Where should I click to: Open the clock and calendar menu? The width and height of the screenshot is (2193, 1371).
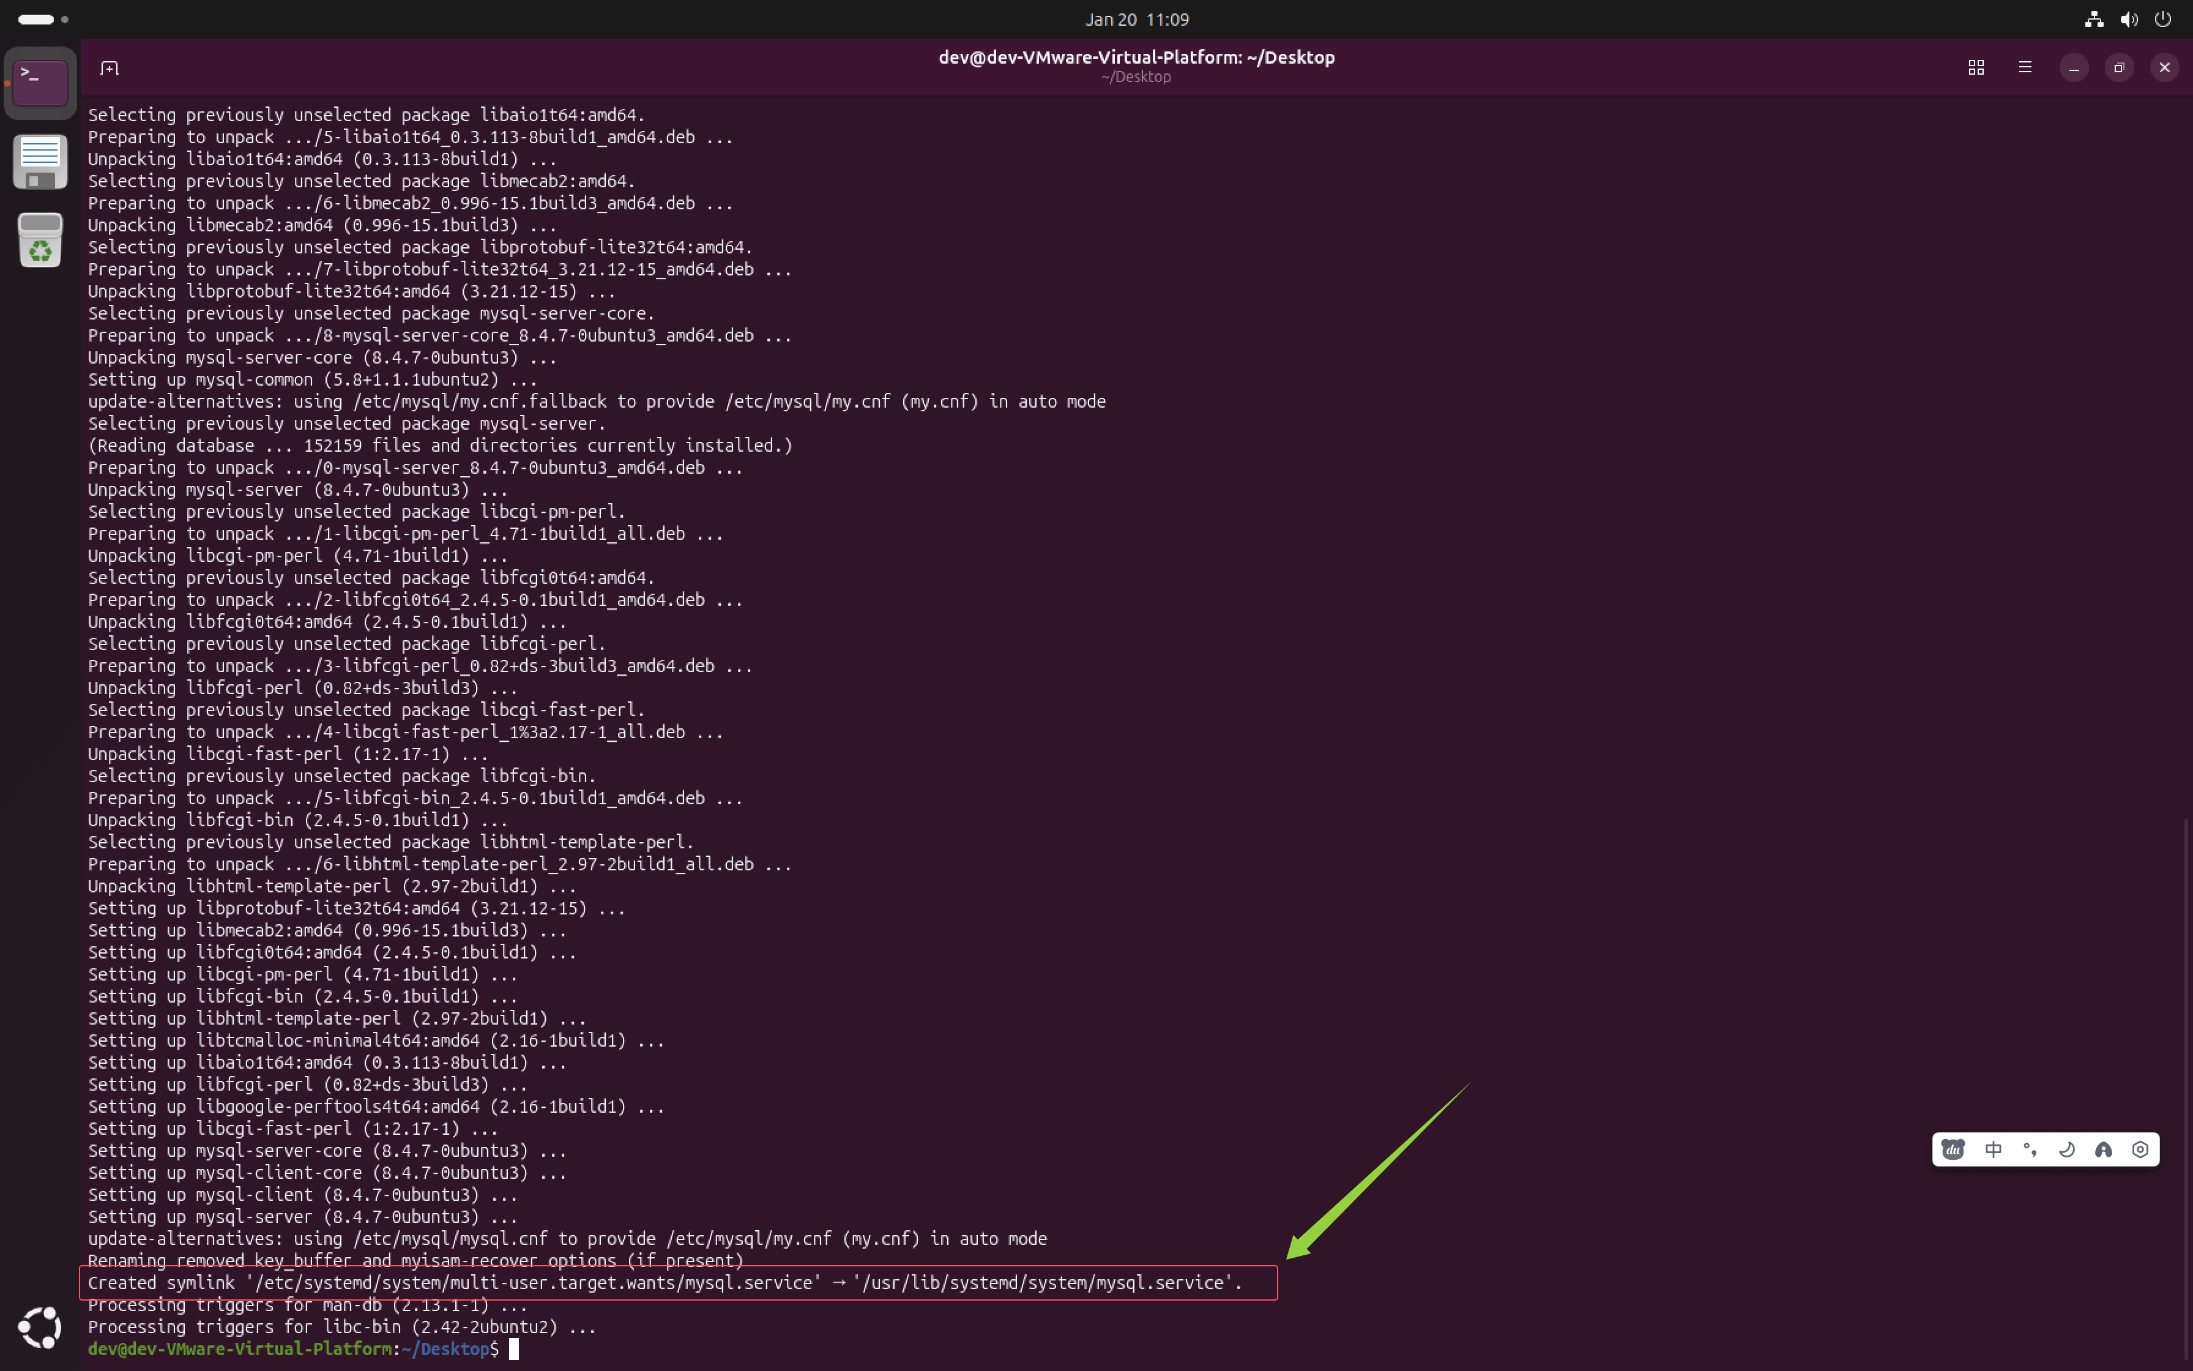tap(1136, 19)
